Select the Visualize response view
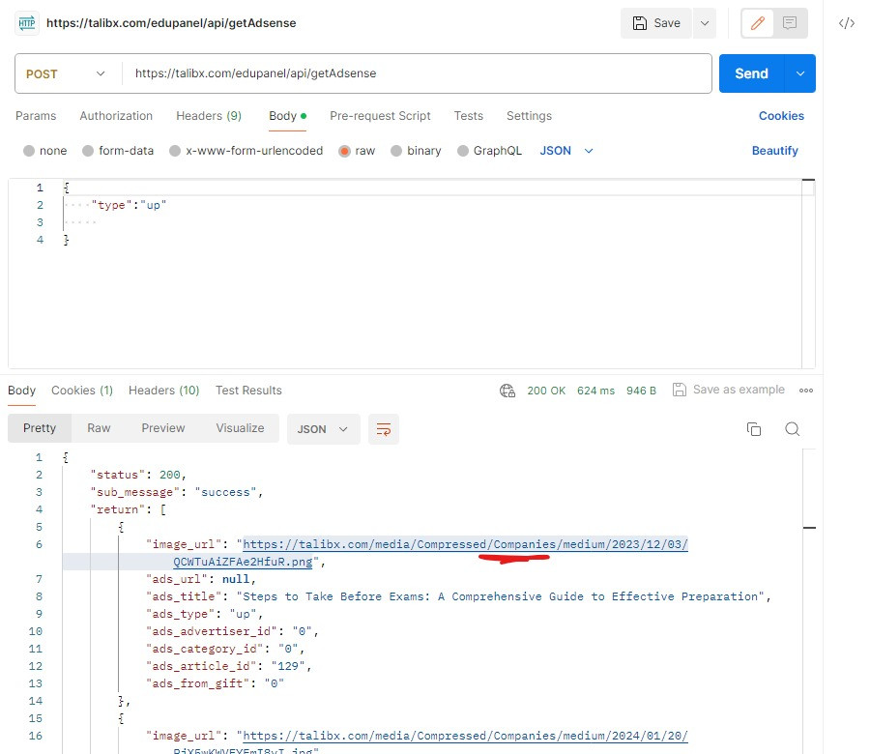The width and height of the screenshot is (870, 754). pyautogui.click(x=240, y=428)
